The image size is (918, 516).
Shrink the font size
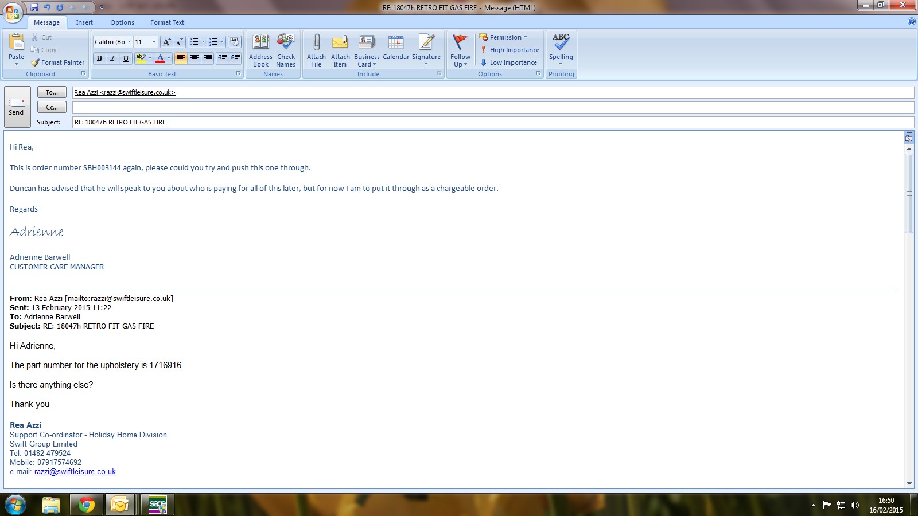(x=179, y=42)
